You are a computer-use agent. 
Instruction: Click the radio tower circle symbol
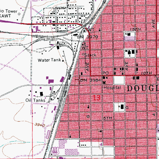click(x=19, y=14)
